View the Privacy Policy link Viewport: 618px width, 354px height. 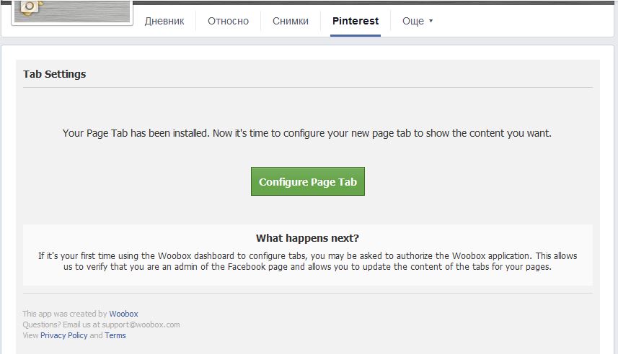(64, 335)
